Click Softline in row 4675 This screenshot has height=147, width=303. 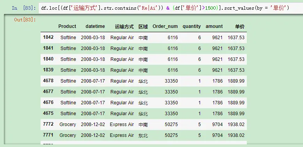click(x=68, y=114)
